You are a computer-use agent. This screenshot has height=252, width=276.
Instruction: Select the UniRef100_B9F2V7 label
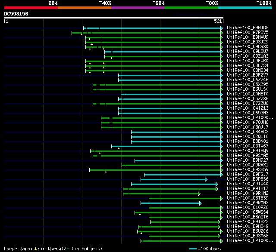click(248, 75)
